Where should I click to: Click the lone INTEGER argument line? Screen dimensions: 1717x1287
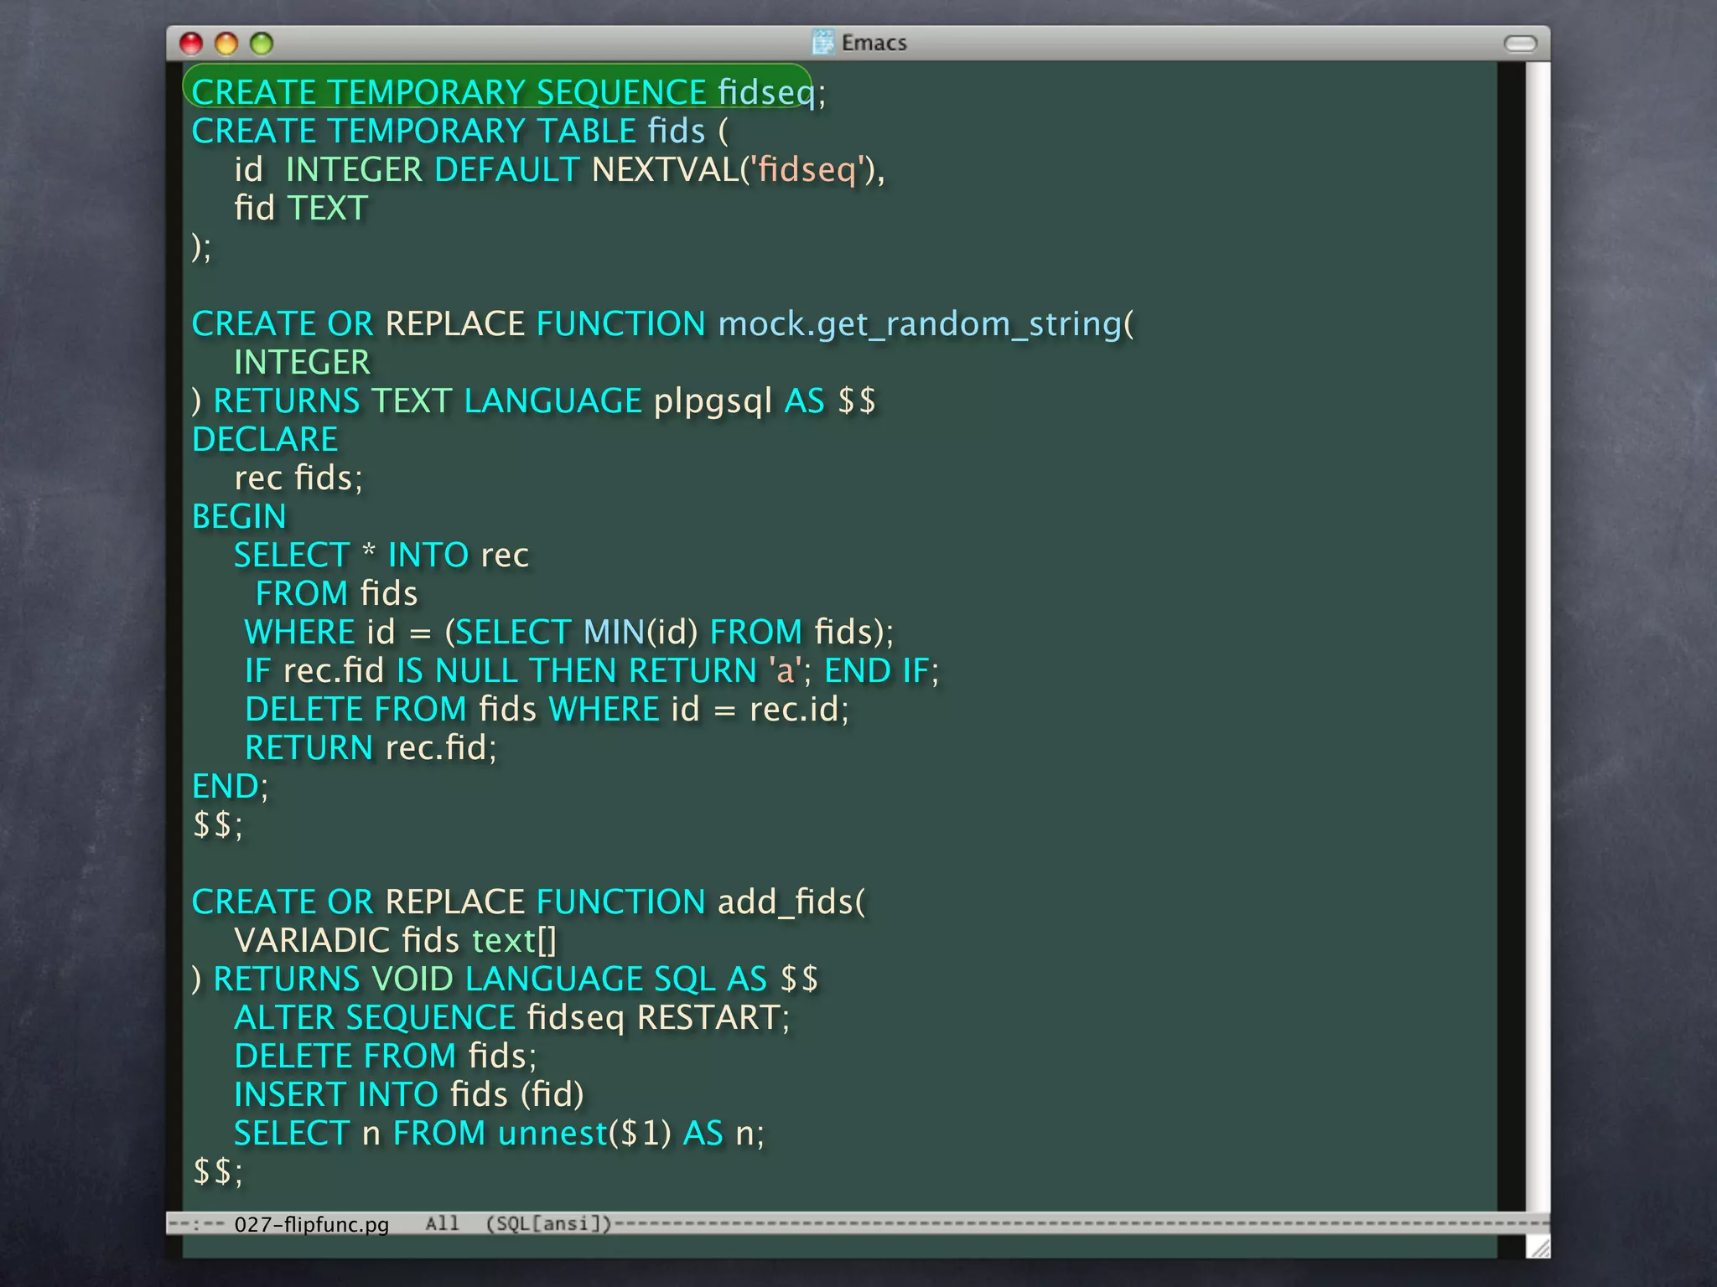(x=302, y=362)
